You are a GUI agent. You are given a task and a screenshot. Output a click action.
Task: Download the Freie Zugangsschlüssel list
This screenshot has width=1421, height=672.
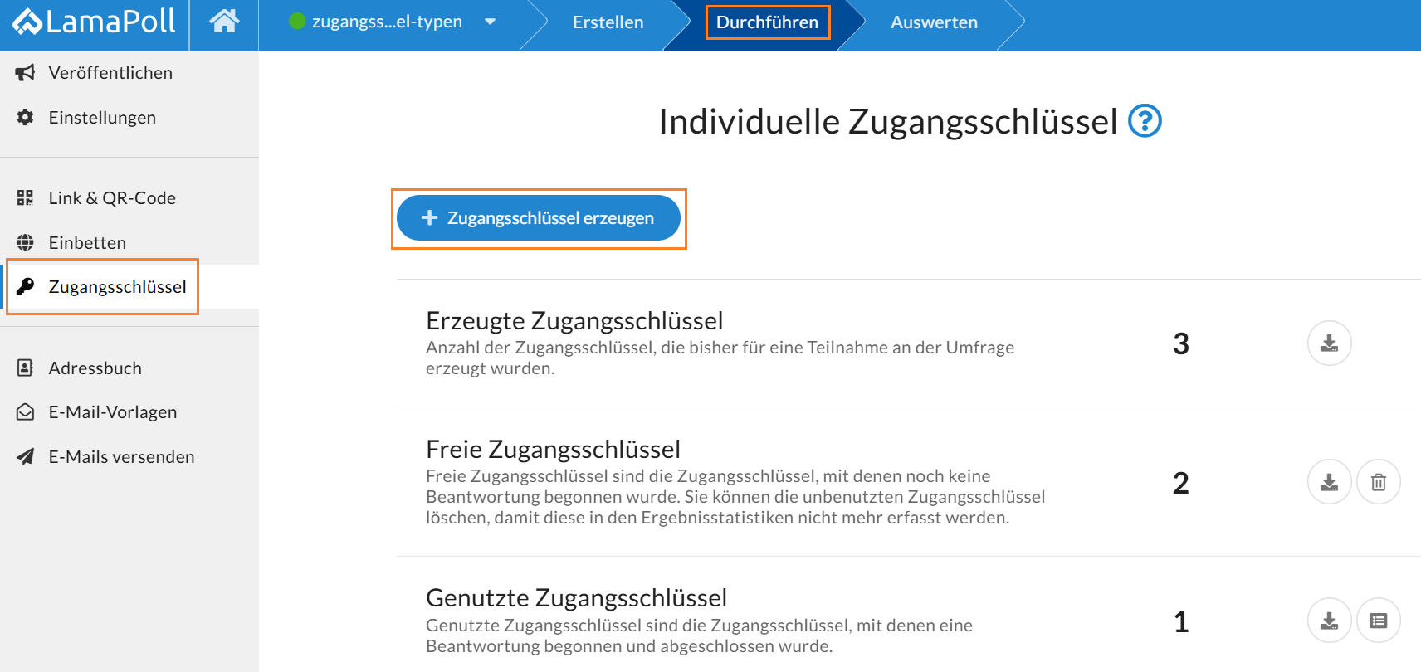tap(1329, 482)
